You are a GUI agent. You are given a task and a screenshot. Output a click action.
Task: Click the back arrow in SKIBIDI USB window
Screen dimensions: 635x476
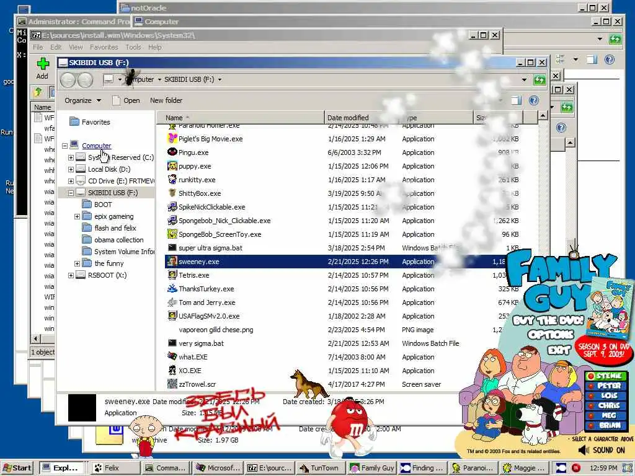pyautogui.click(x=68, y=80)
